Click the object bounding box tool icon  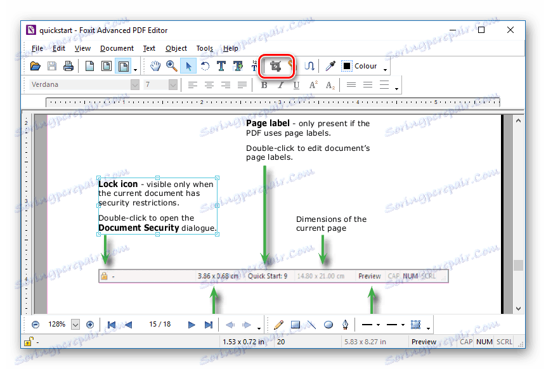click(416, 325)
